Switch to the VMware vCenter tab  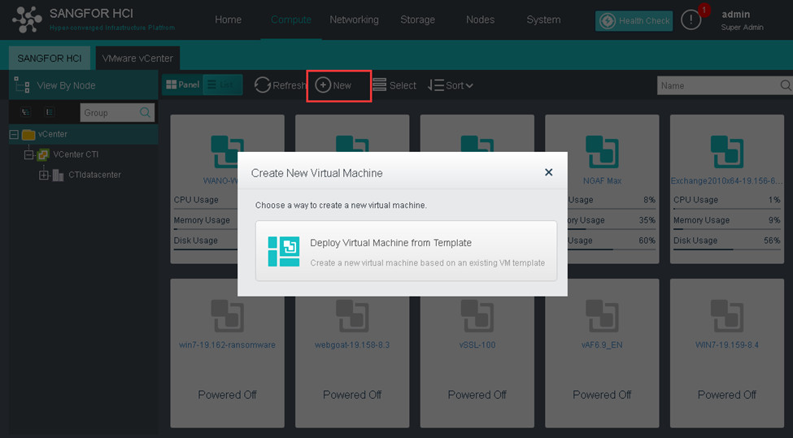(x=137, y=58)
